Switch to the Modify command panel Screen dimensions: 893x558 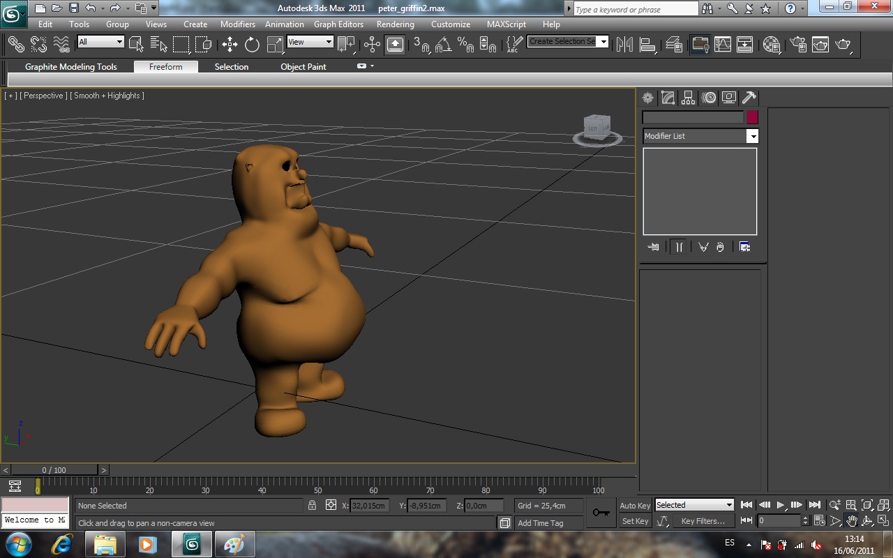pyautogui.click(x=668, y=98)
